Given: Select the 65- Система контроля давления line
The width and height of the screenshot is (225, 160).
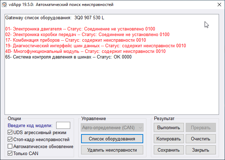Looking at the screenshot, I should point(68,57).
